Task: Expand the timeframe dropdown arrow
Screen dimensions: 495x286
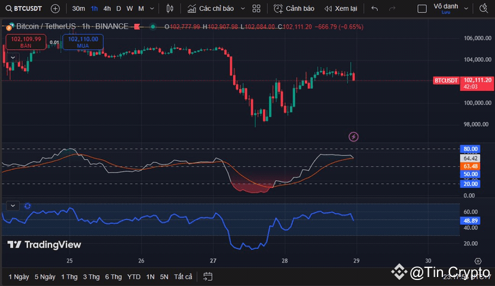Action: [x=152, y=8]
